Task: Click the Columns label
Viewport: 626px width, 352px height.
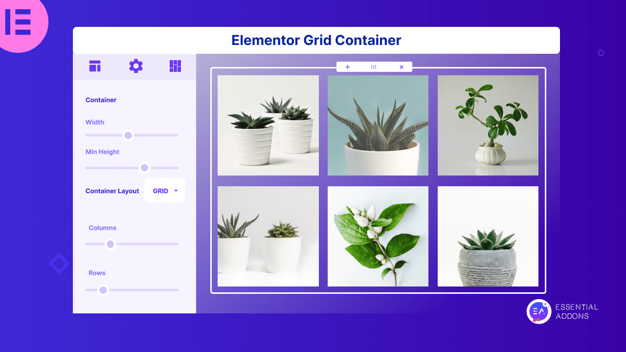Action: (102, 228)
